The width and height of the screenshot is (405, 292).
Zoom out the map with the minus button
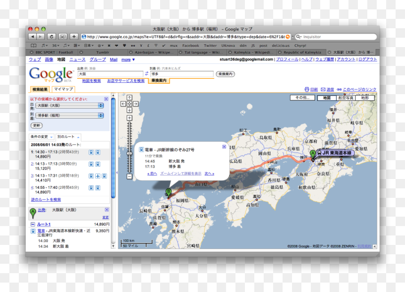point(130,177)
